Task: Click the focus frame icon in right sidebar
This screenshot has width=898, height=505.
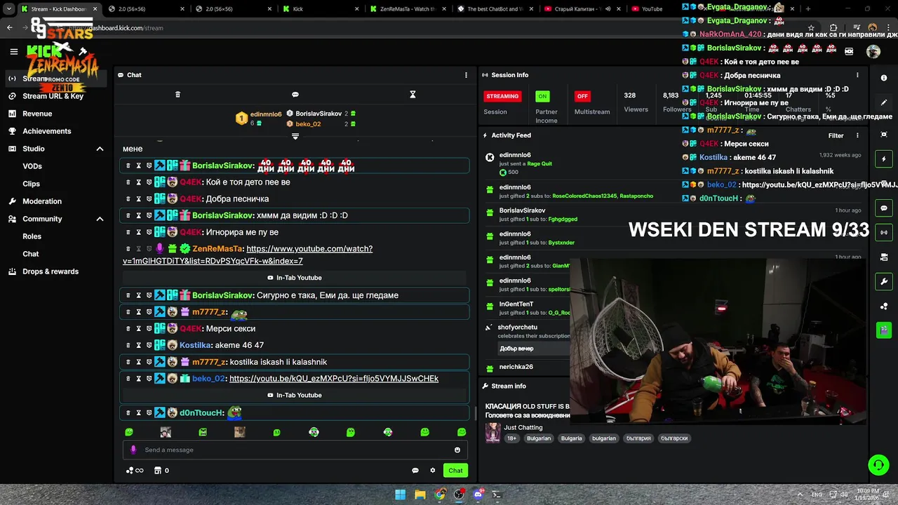Action: pos(884,134)
